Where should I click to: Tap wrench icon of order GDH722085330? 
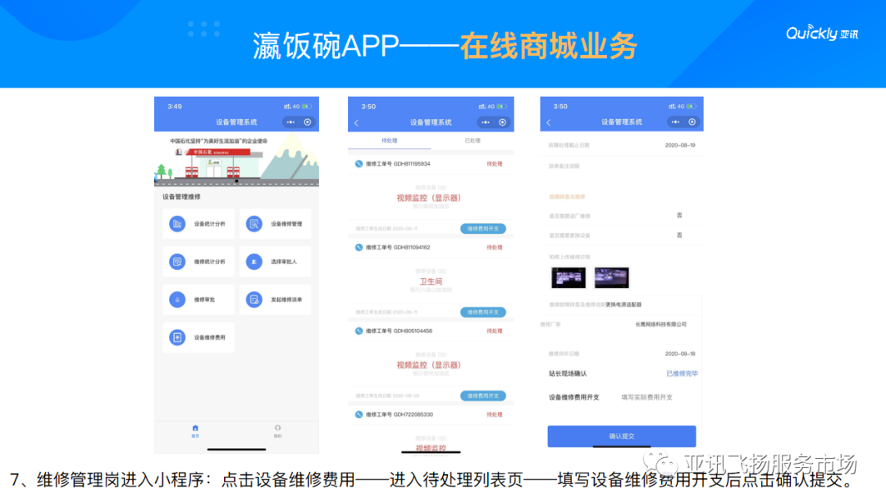359,415
